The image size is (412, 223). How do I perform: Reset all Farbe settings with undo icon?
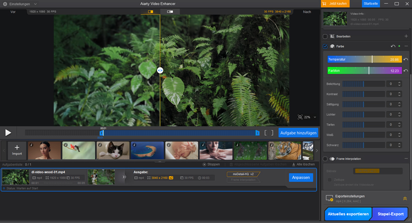pos(393,46)
